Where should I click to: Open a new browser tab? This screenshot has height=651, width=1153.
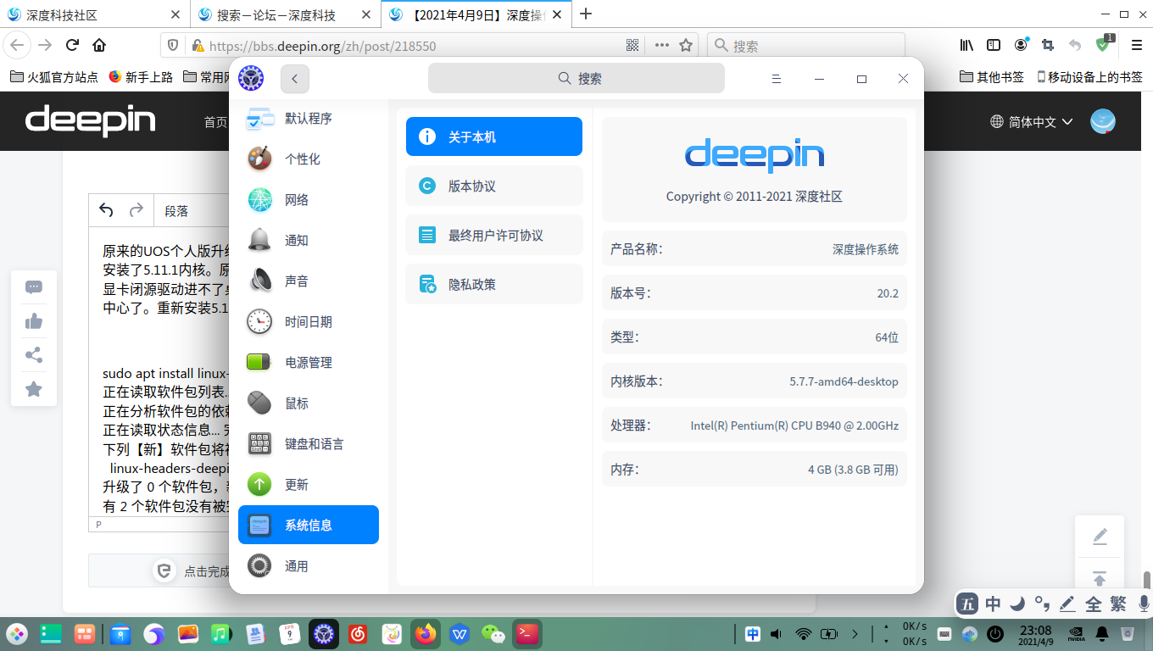click(x=585, y=14)
